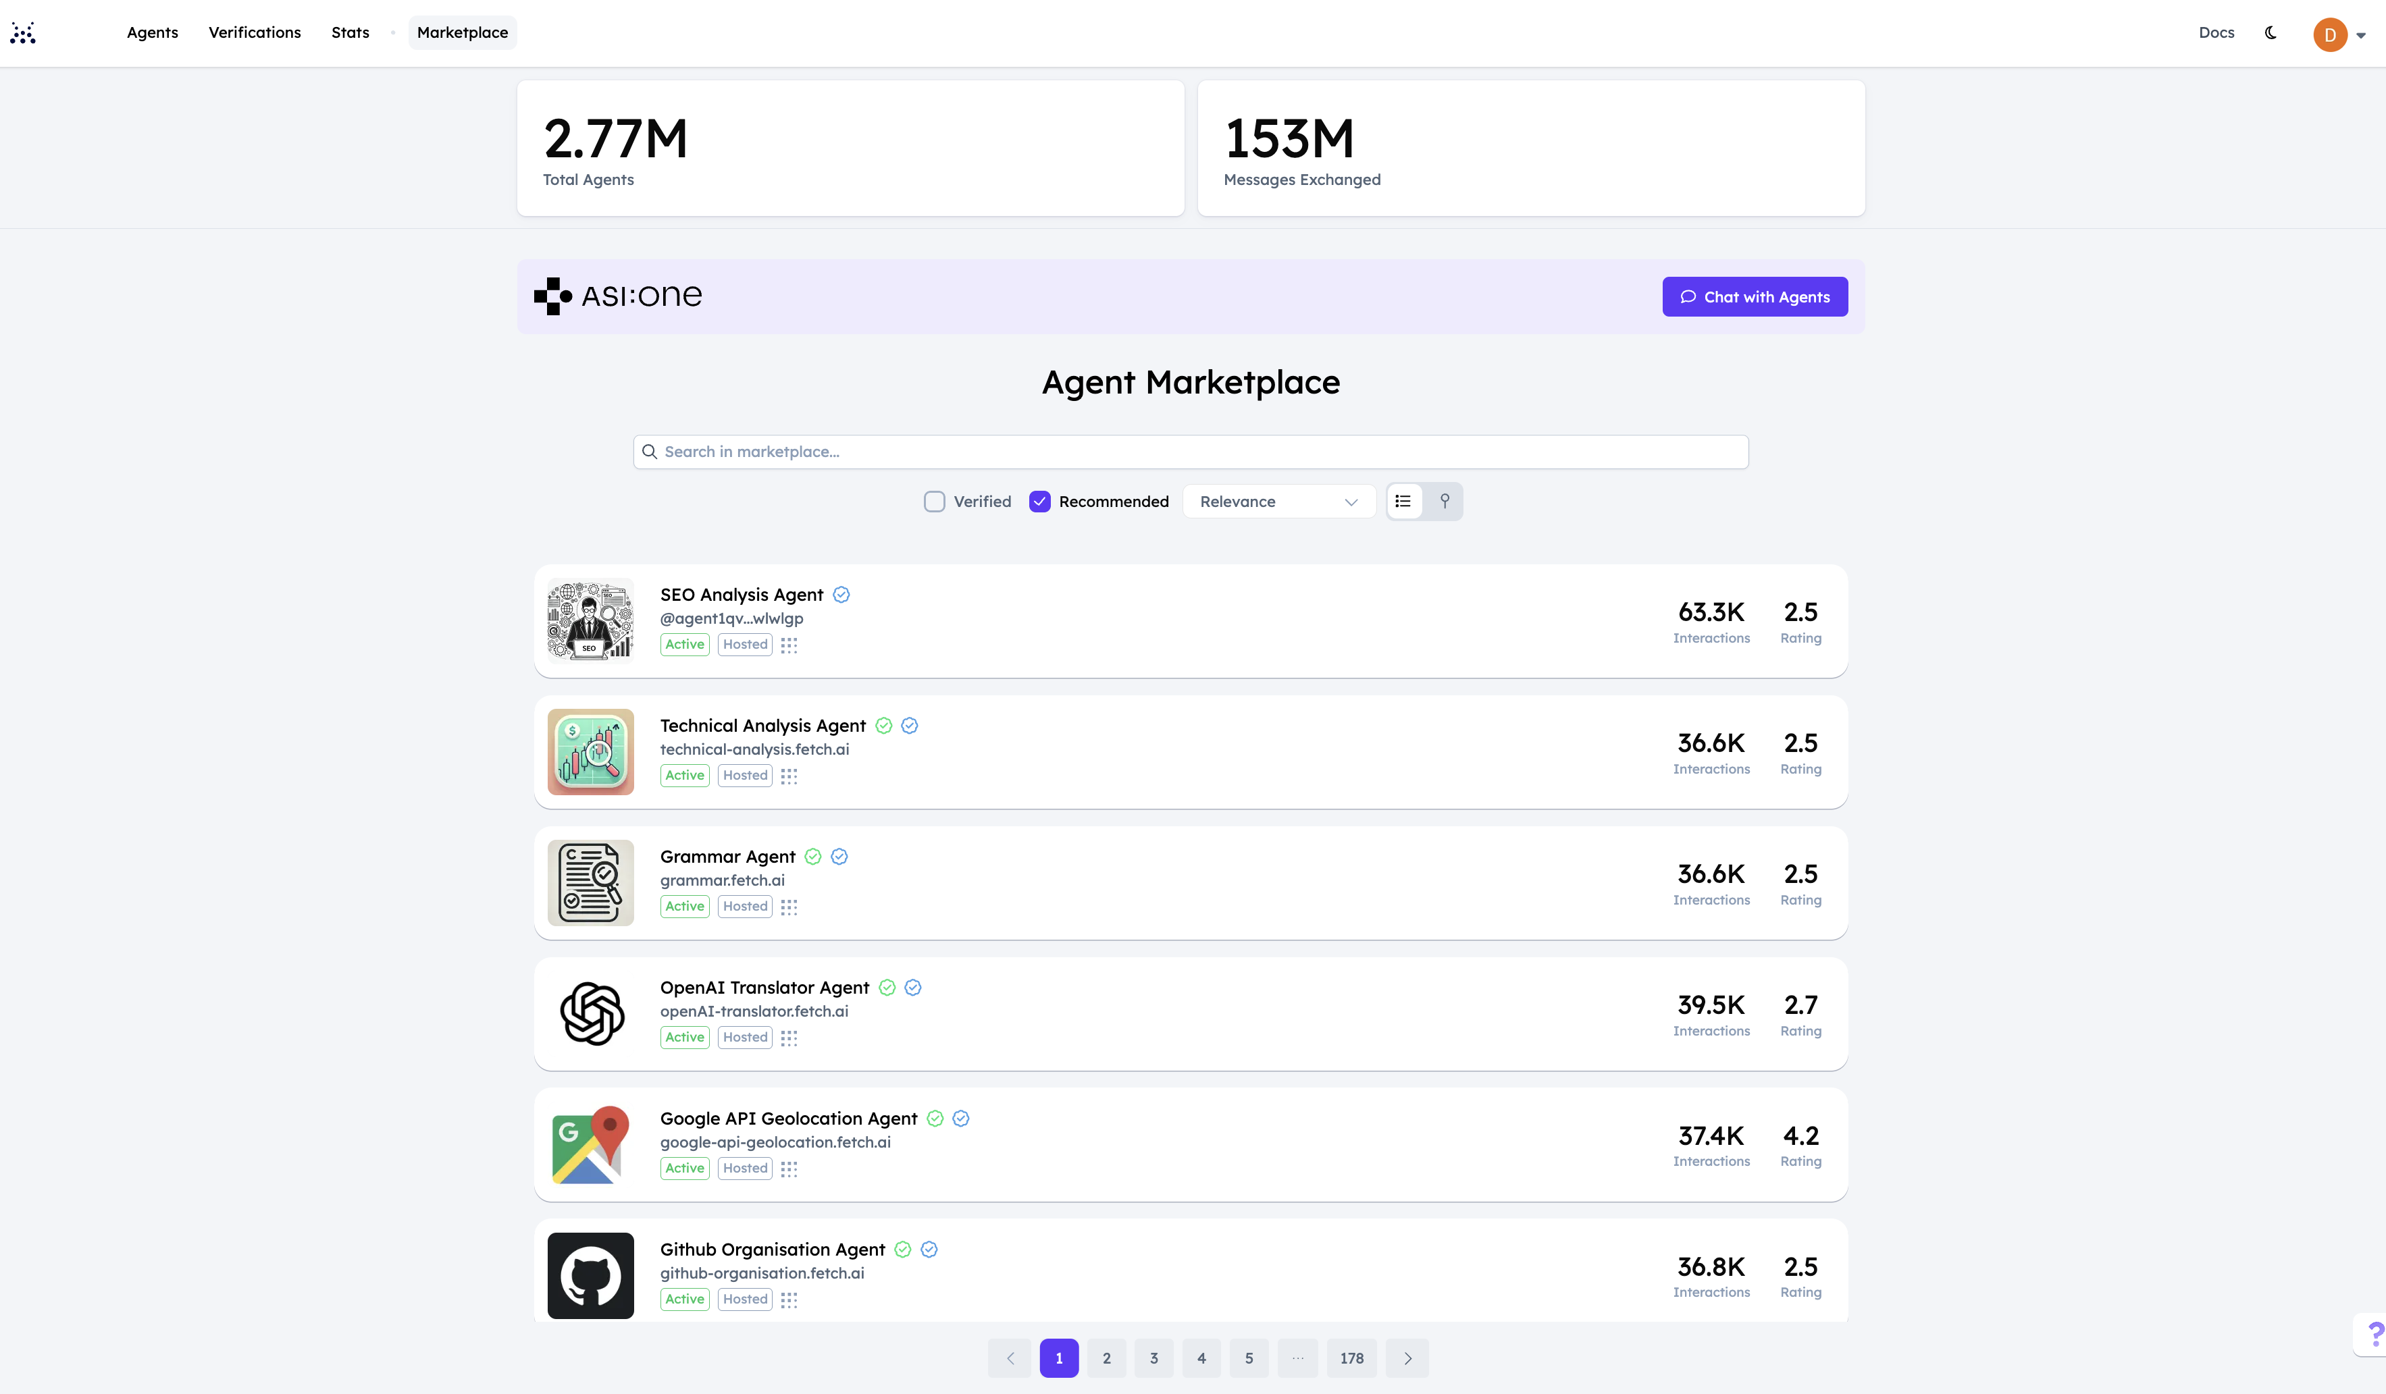The height and width of the screenshot is (1394, 2386).
Task: Open the Relevance sort dropdown
Action: tap(1277, 502)
